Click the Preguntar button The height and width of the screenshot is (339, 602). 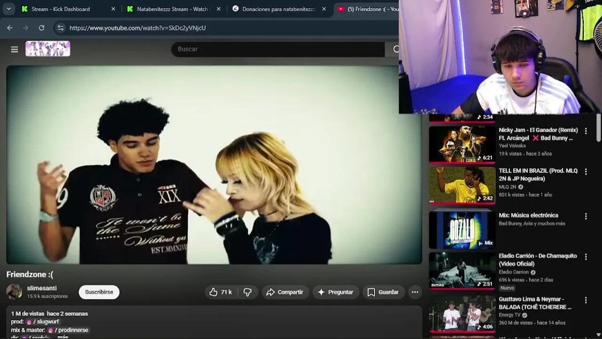pos(336,292)
